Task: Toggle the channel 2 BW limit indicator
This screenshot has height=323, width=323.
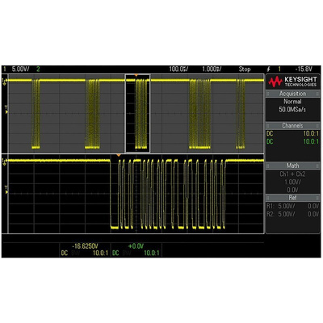Action: 126,254
